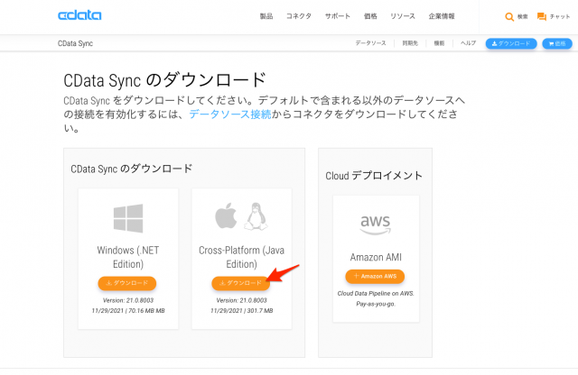Download the Windows .NET Edition

[127, 283]
